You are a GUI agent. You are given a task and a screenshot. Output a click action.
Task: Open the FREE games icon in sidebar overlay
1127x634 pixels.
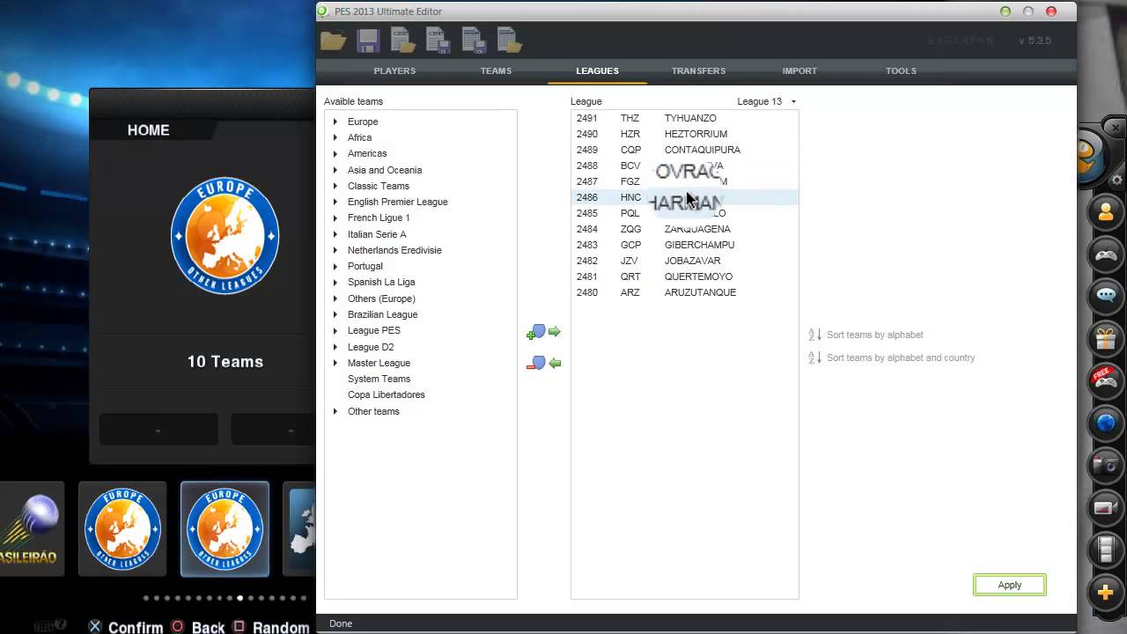(1106, 380)
